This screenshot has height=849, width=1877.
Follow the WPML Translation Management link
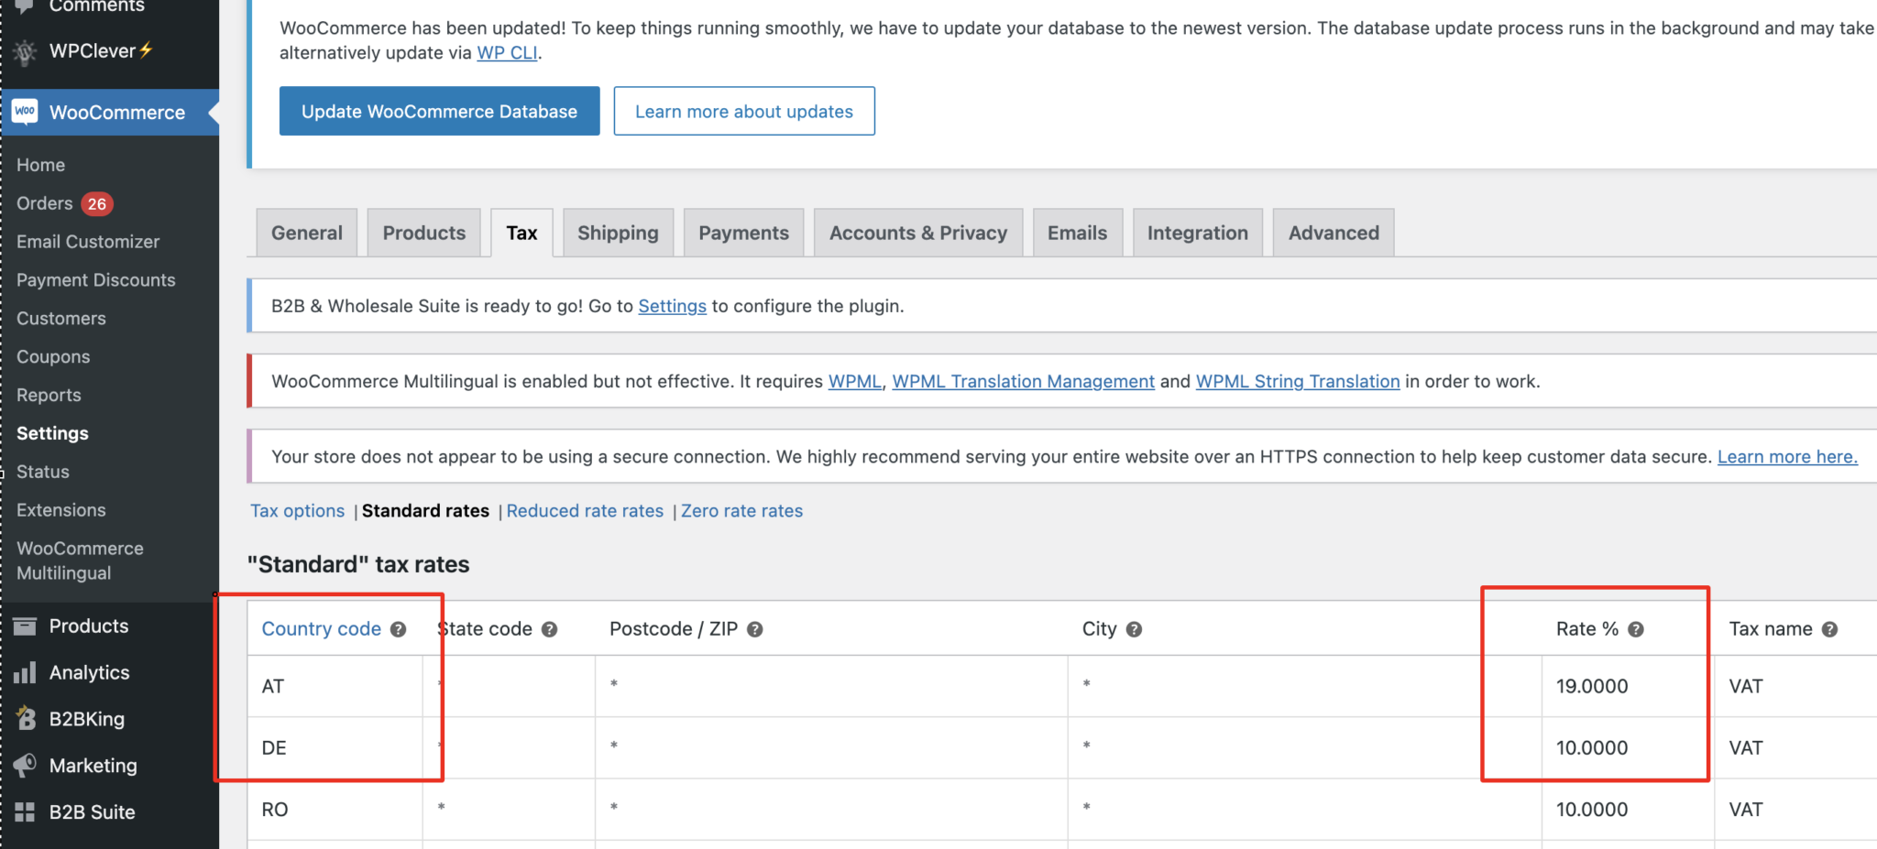[1023, 381]
